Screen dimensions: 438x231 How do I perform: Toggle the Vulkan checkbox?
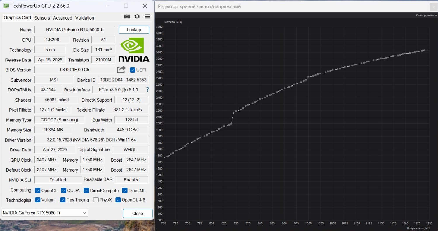pos(38,200)
